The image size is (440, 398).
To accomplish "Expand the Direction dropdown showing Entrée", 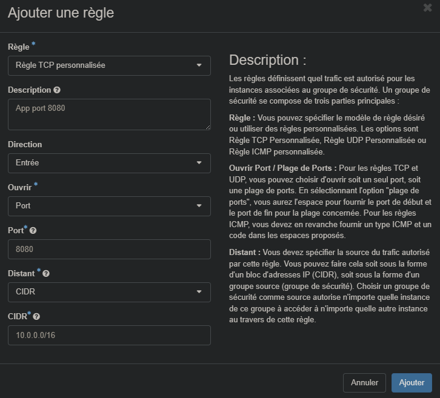I will point(109,163).
